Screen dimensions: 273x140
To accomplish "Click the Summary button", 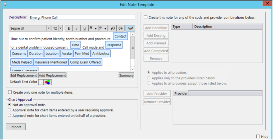I will point(126,75).
